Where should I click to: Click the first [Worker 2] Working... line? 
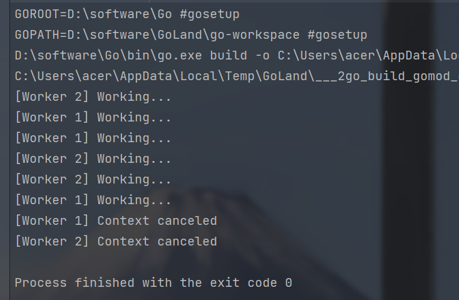(x=93, y=96)
